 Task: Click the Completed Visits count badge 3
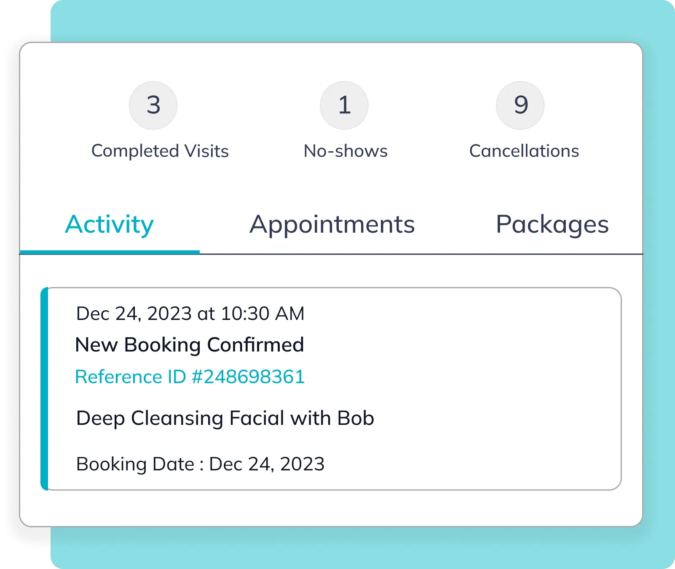pos(153,105)
